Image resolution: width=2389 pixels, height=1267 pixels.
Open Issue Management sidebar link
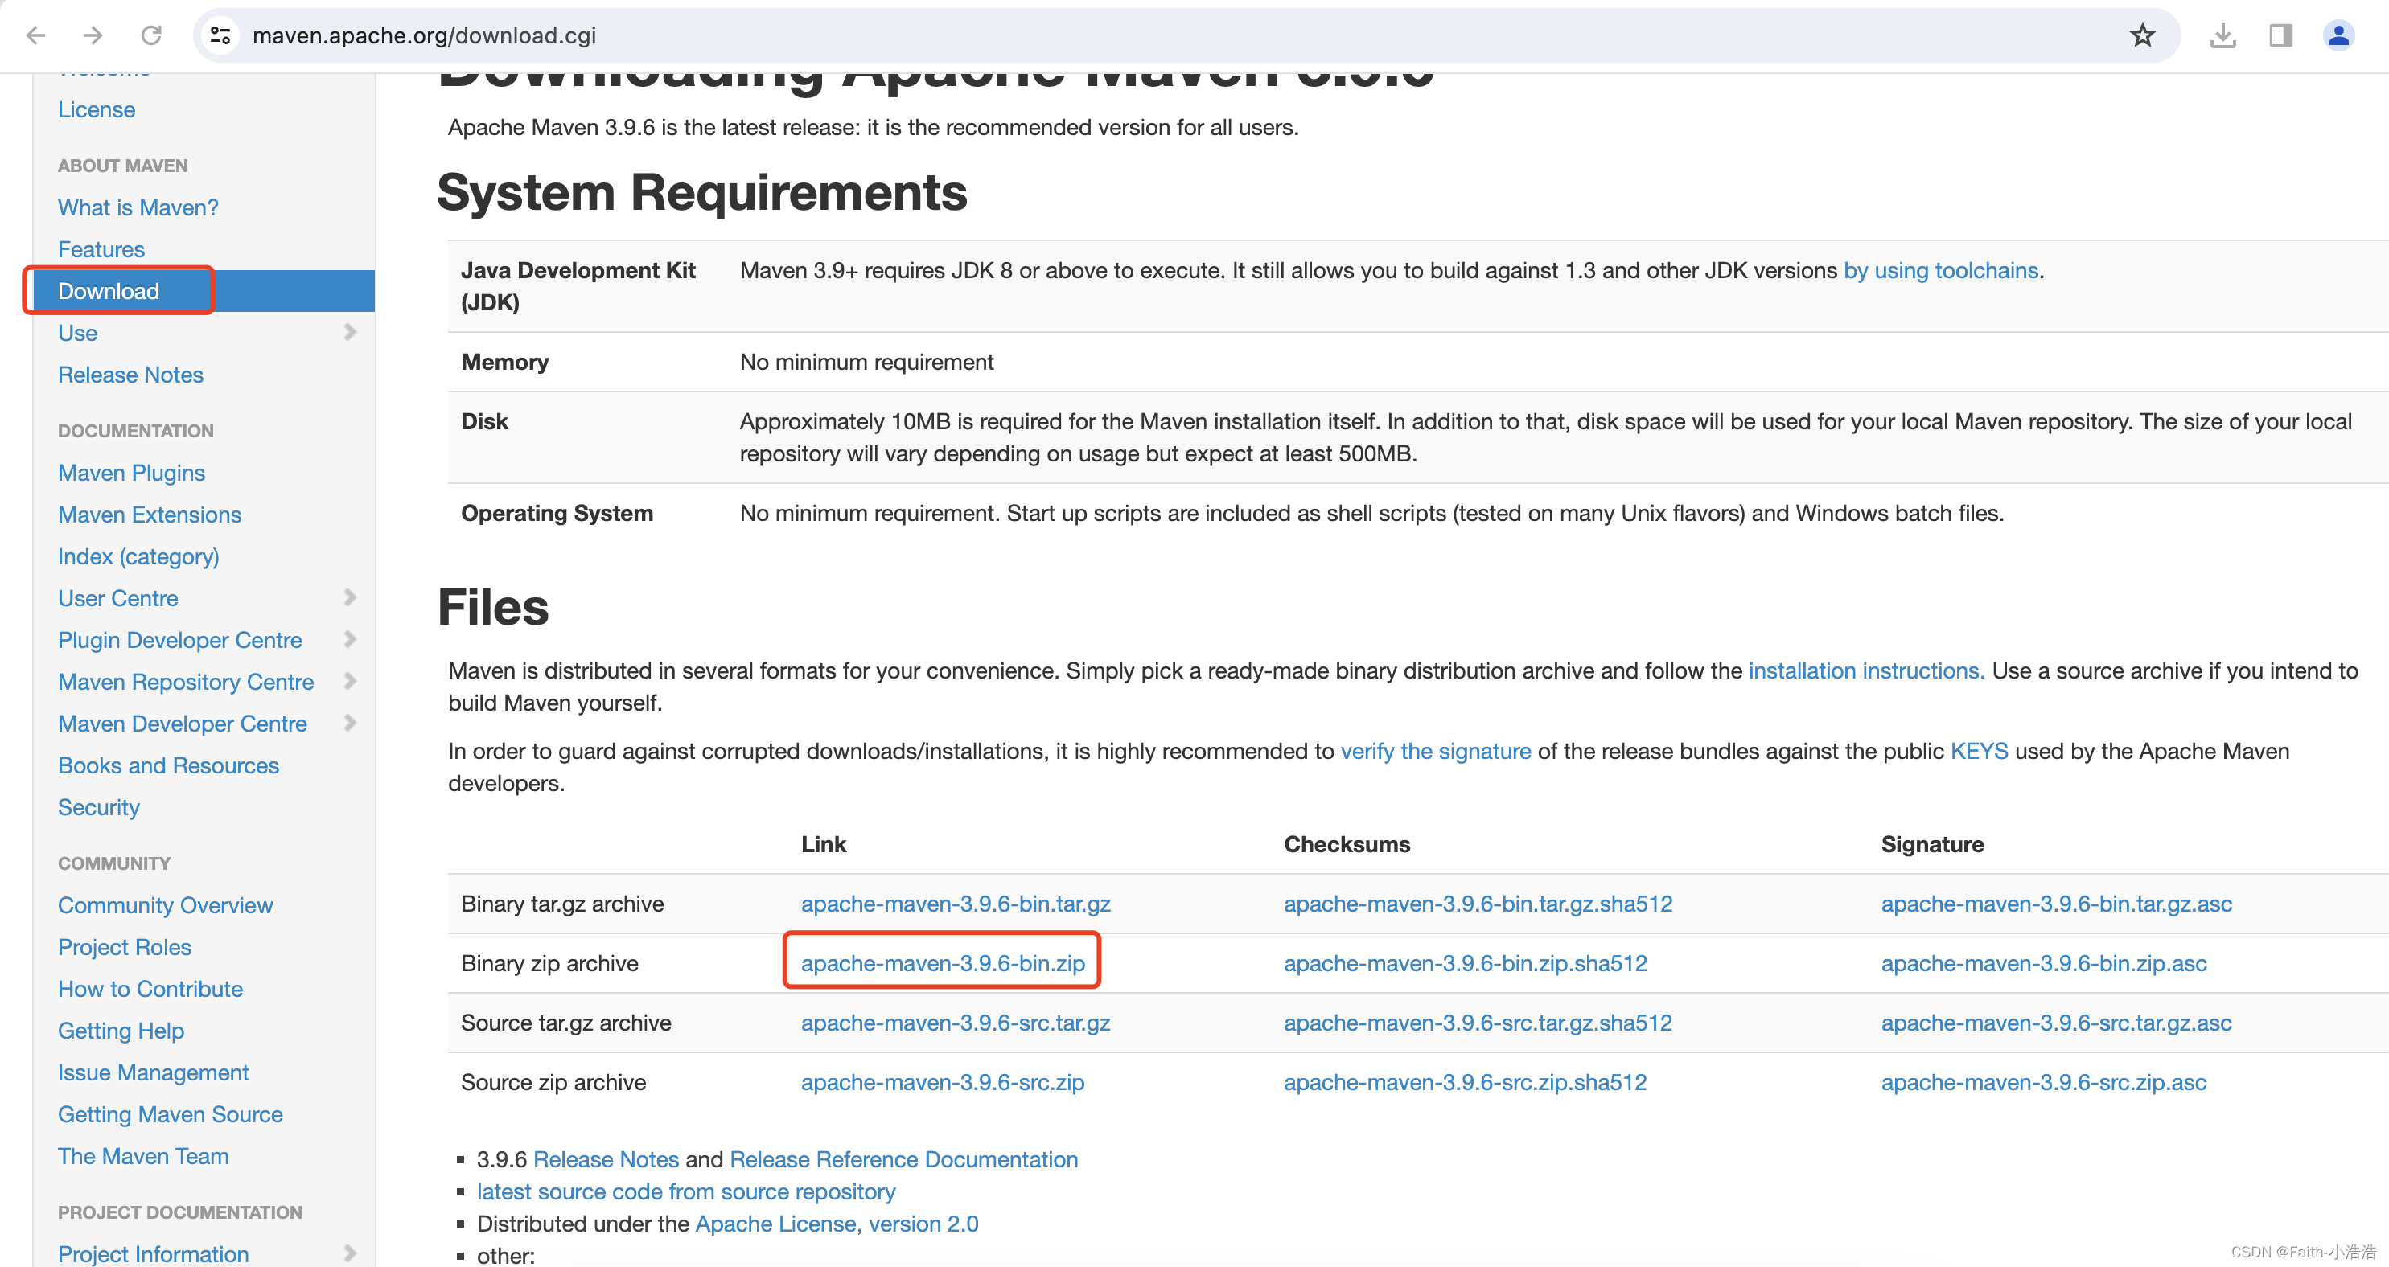click(153, 1072)
